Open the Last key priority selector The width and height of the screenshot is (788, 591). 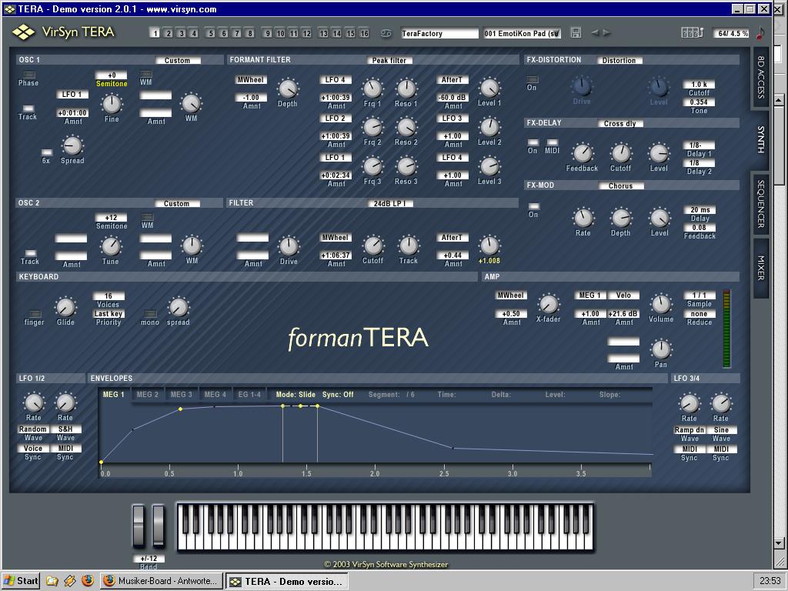(x=109, y=314)
